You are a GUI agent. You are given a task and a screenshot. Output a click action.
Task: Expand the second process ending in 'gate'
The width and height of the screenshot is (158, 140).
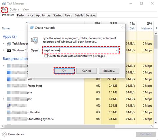pos(3,99)
